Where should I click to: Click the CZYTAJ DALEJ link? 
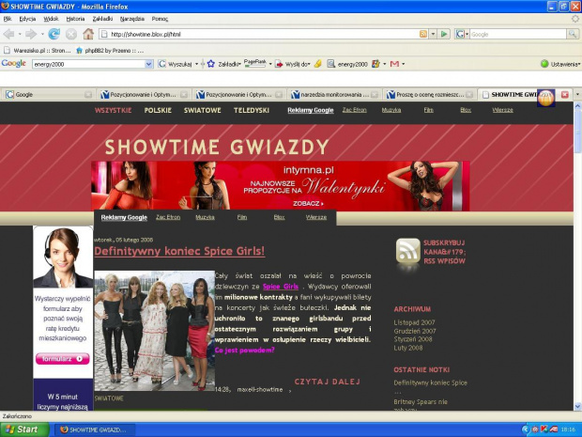(327, 382)
